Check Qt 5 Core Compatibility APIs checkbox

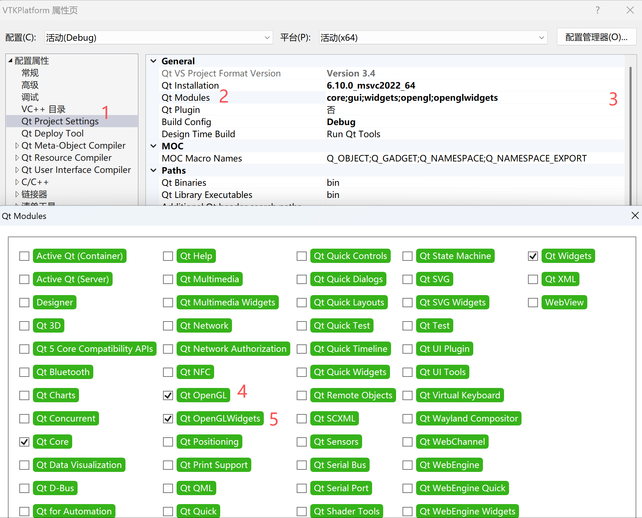coord(24,349)
